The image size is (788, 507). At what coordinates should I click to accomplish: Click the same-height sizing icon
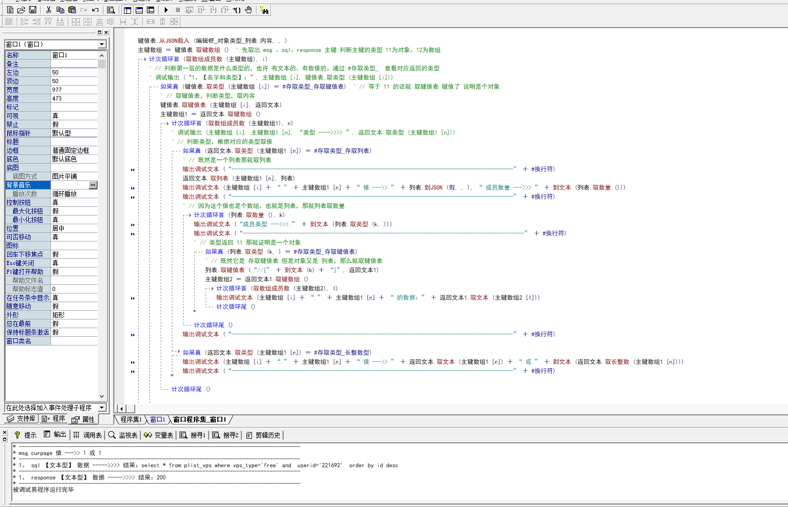(x=162, y=21)
